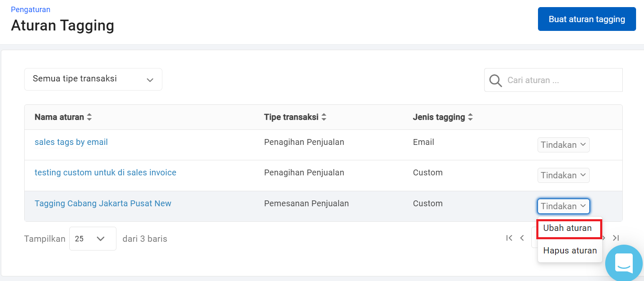Open Semua tipe transaksi filter dropdown
Viewport: 644px width, 281px height.
pos(93,79)
